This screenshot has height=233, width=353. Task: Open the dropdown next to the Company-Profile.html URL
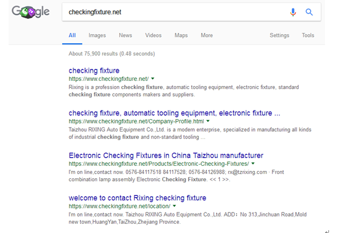[208, 121]
